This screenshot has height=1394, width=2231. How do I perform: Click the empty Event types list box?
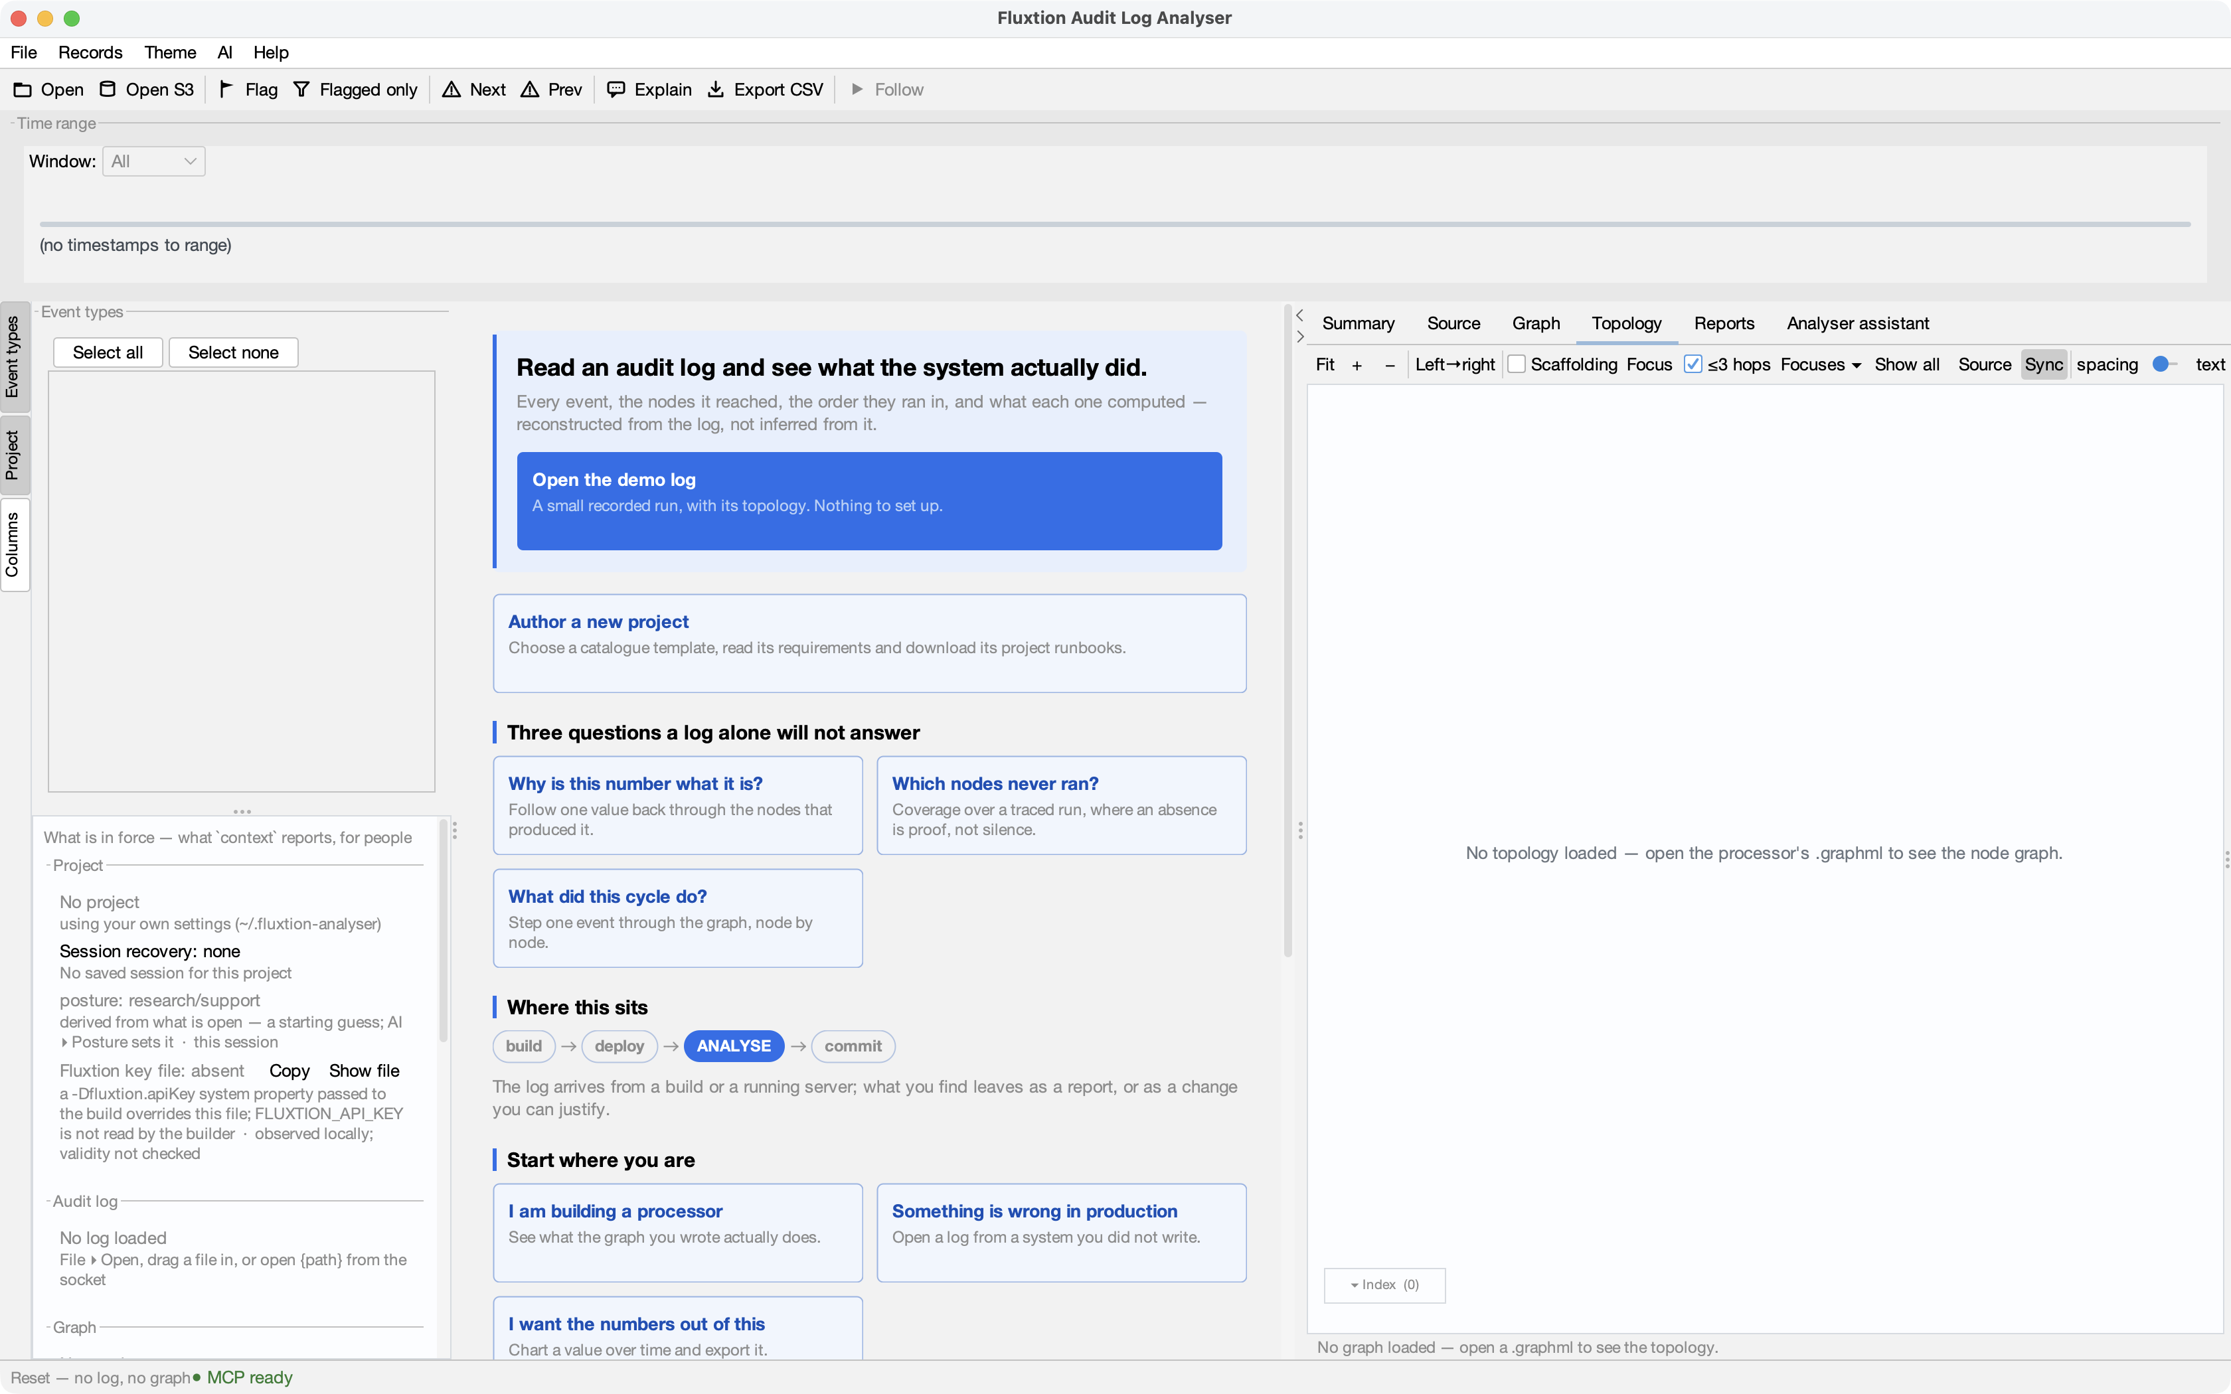tap(242, 581)
